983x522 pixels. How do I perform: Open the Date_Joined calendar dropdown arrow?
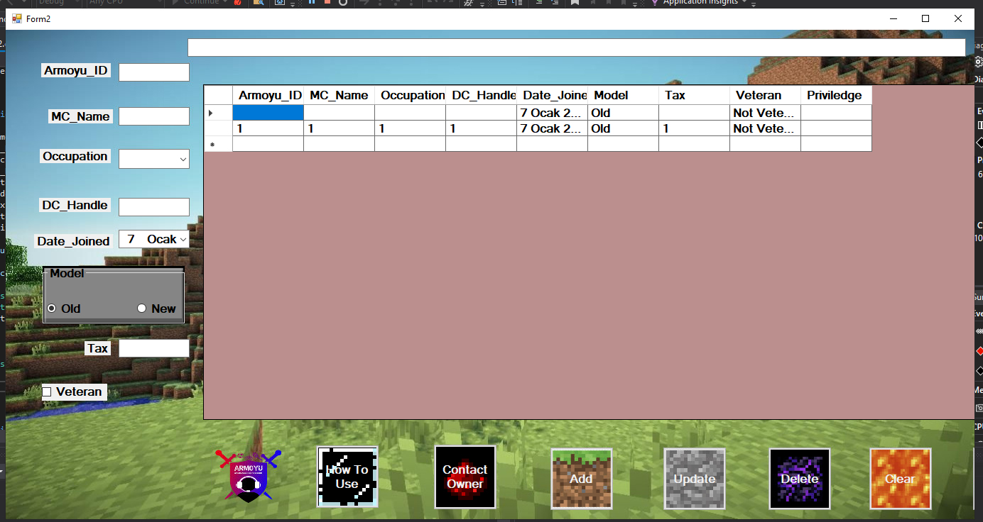tap(183, 240)
